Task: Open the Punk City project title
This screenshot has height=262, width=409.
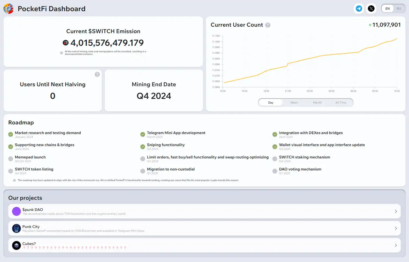Action: pyautogui.click(x=31, y=226)
